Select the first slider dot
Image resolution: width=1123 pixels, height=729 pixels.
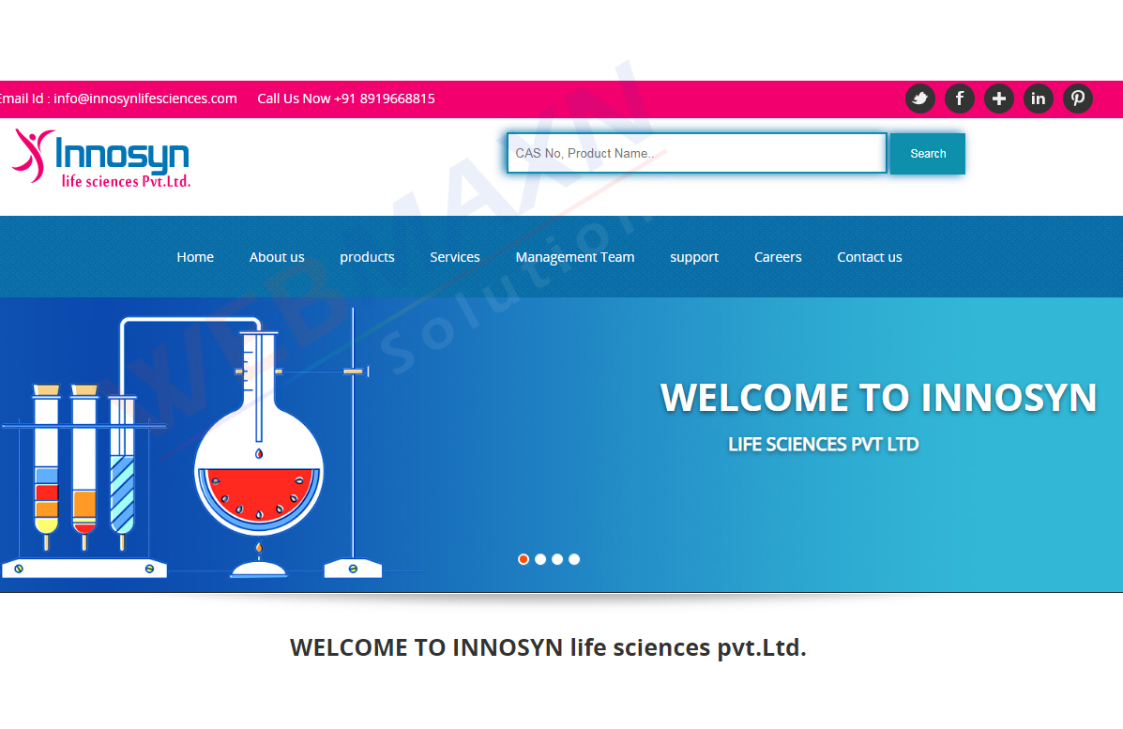524,559
